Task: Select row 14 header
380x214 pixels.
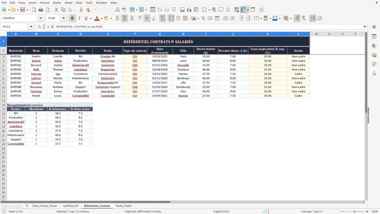Action: pos(3,105)
